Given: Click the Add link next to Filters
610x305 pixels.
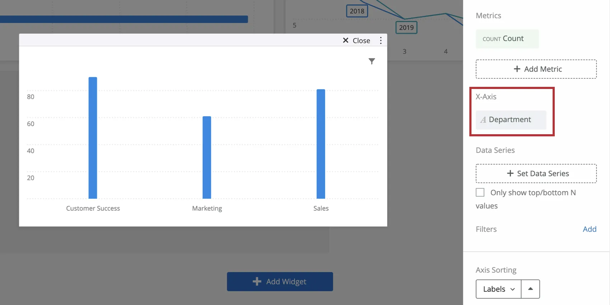Looking at the screenshot, I should click(590, 229).
